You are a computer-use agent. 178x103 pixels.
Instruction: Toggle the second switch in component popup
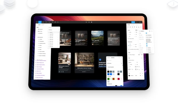click(x=147, y=44)
